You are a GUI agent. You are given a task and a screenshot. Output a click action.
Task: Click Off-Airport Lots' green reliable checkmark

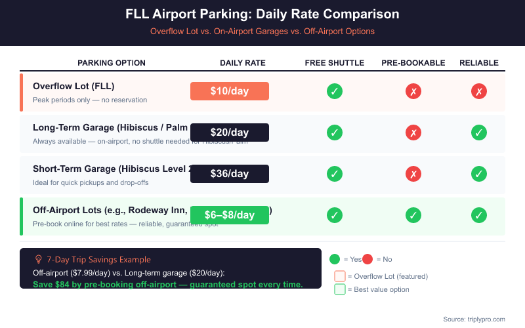479,215
